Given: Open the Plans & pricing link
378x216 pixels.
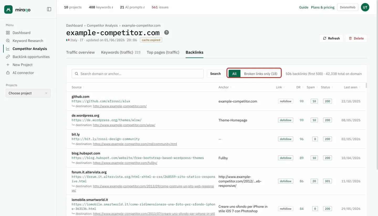Looking at the screenshot, I should [323, 7].
